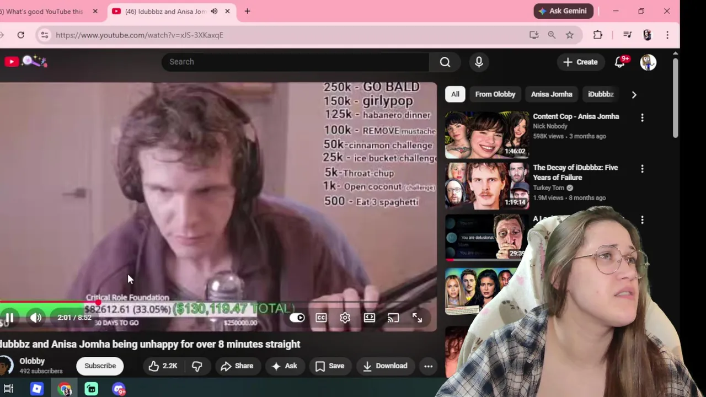Subscribe to the Olobby channel

(100, 366)
